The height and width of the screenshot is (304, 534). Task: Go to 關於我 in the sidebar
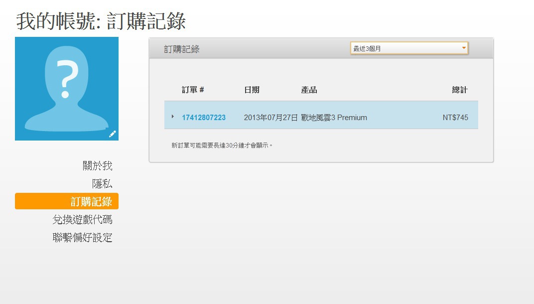pos(98,166)
